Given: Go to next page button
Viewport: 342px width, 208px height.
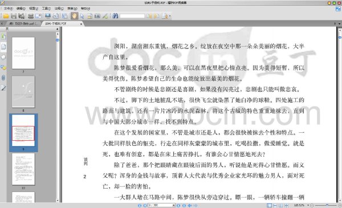Looking at the screenshot, I should coord(178,205).
